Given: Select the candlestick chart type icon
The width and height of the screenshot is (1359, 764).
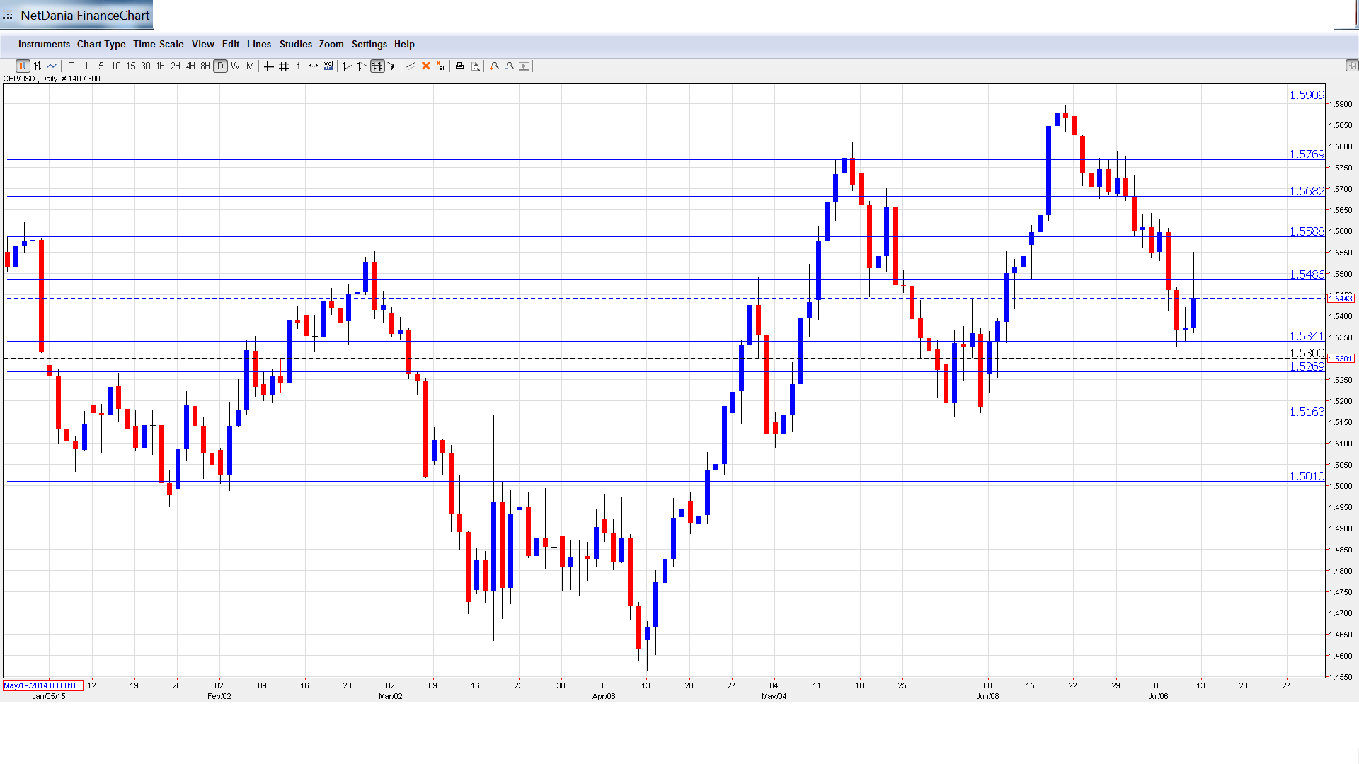Looking at the screenshot, I should [x=23, y=66].
